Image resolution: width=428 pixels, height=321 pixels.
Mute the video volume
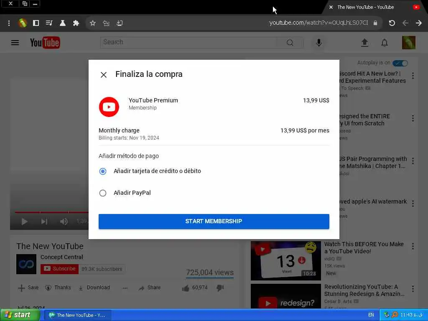(x=64, y=222)
